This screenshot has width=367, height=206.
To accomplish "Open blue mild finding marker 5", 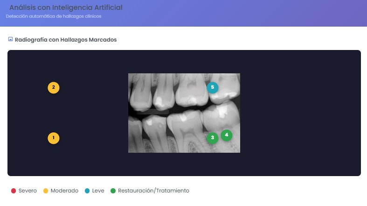I will [x=212, y=88].
